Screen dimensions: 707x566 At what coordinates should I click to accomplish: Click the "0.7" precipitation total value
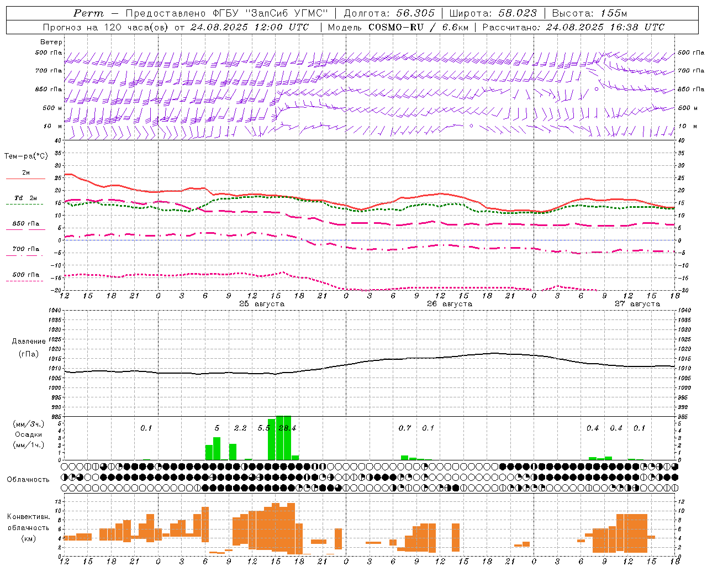405,428
